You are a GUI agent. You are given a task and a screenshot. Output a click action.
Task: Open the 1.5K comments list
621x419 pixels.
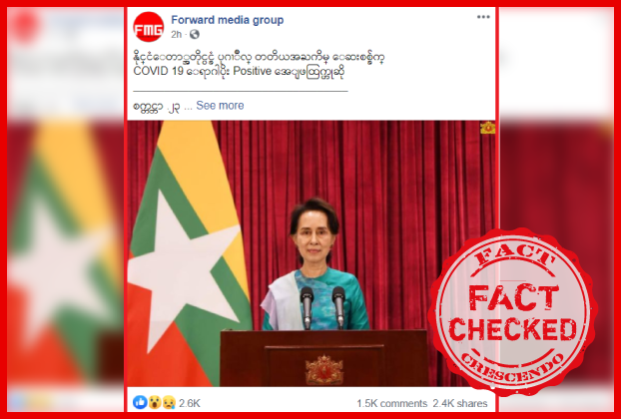point(391,403)
